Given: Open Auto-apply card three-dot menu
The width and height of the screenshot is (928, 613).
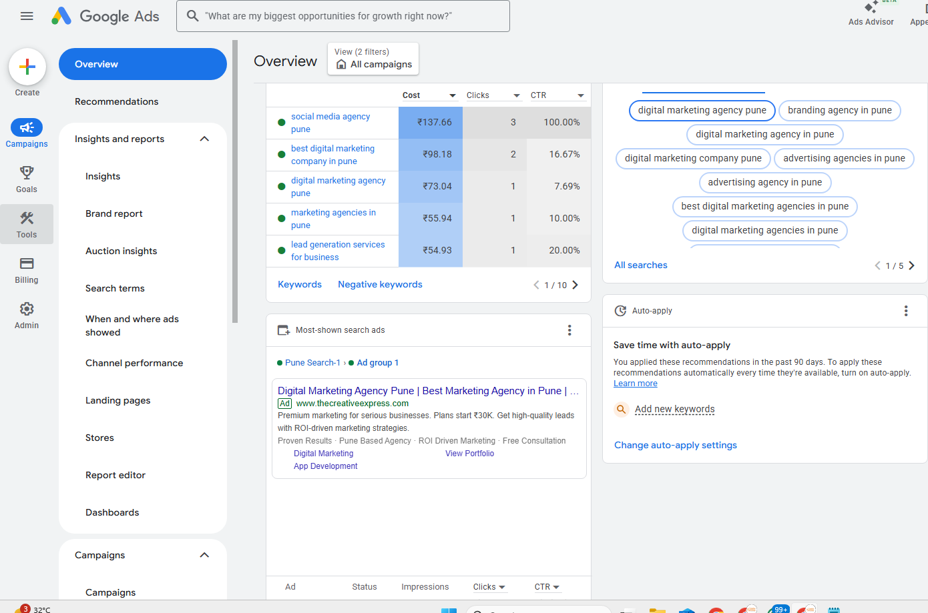Looking at the screenshot, I should 906,311.
